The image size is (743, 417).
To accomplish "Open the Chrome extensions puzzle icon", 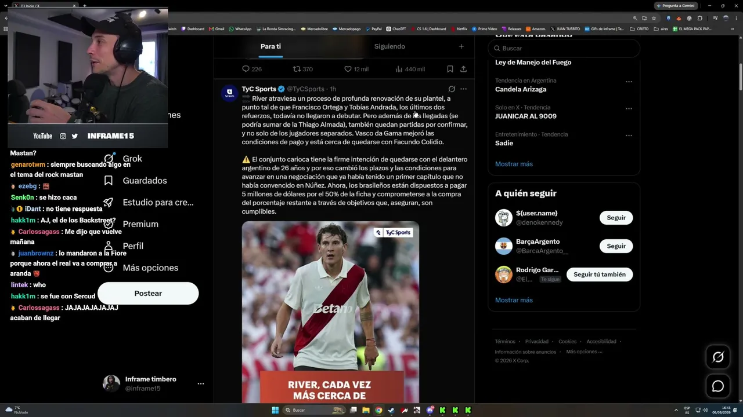I will pos(700,18).
